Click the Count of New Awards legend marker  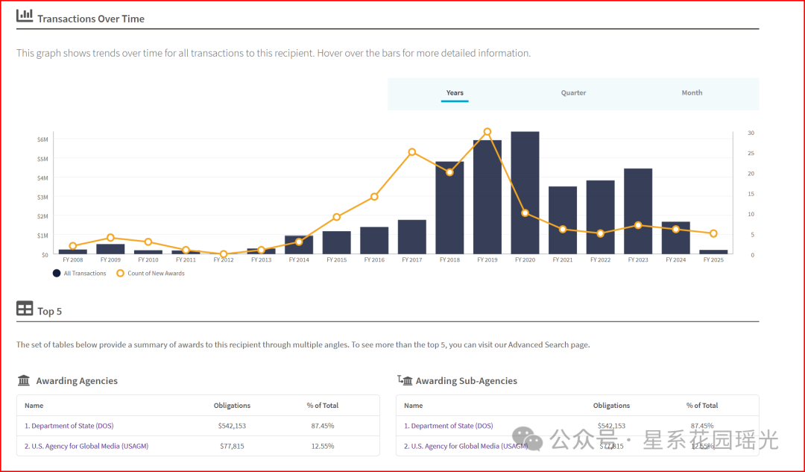121,273
